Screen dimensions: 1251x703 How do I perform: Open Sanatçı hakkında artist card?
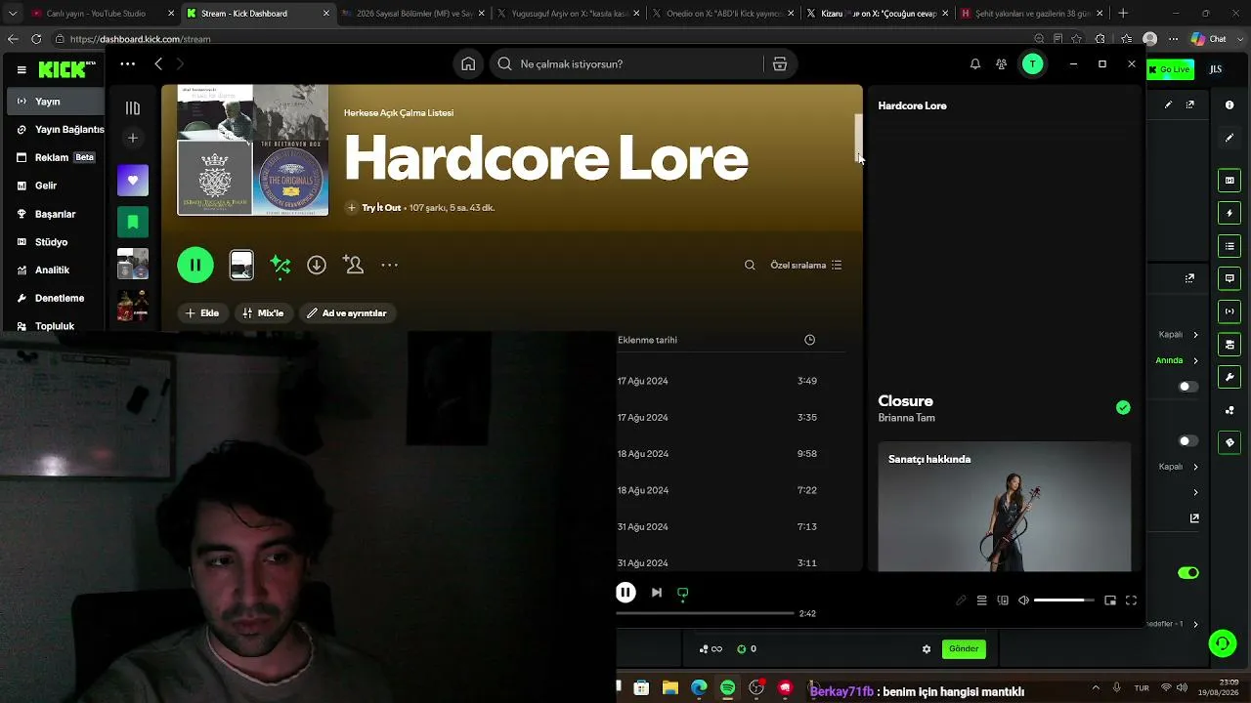(1005, 506)
